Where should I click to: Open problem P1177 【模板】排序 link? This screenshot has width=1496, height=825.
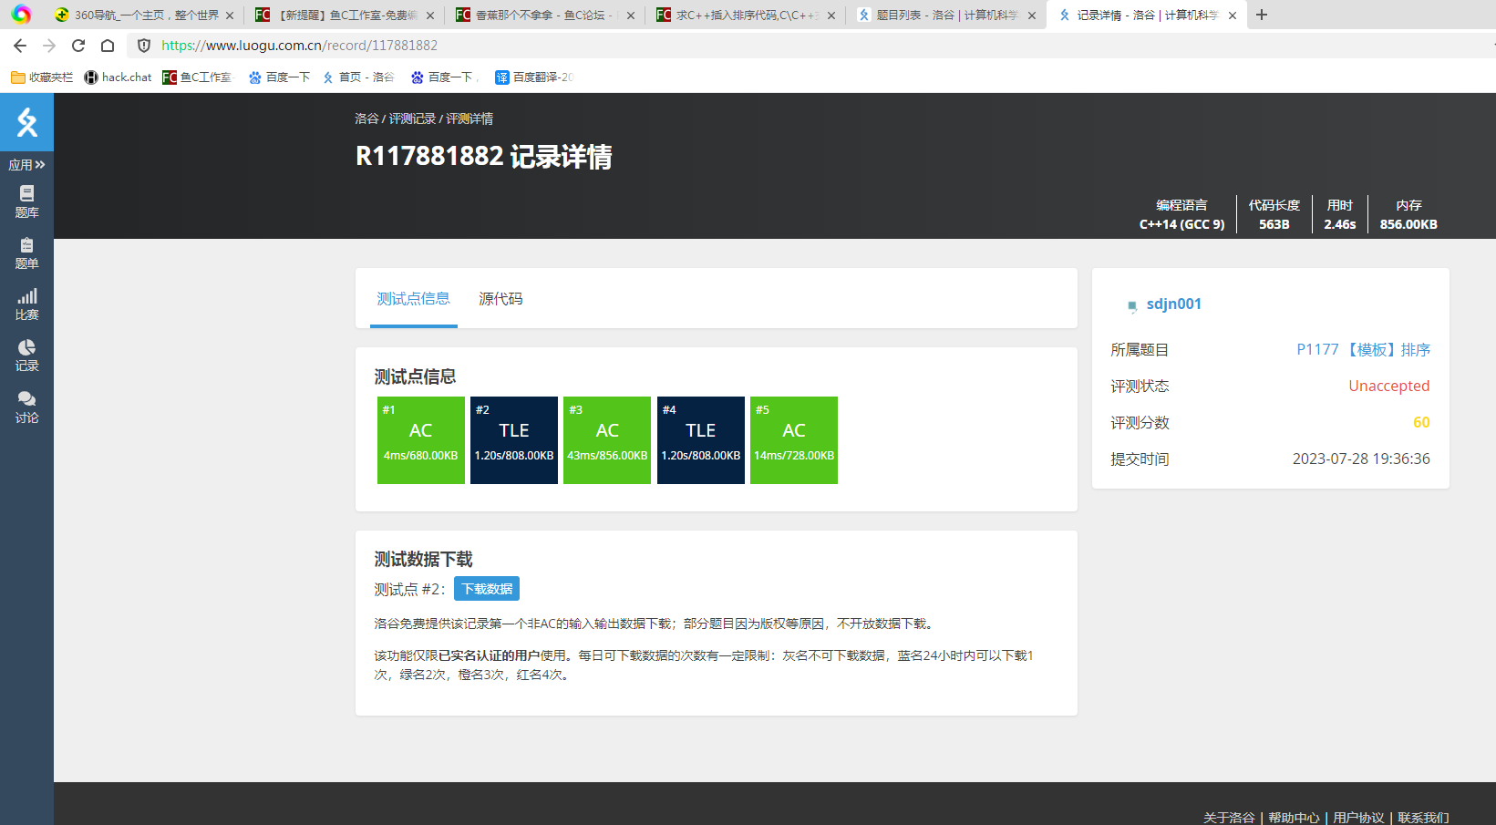point(1363,349)
